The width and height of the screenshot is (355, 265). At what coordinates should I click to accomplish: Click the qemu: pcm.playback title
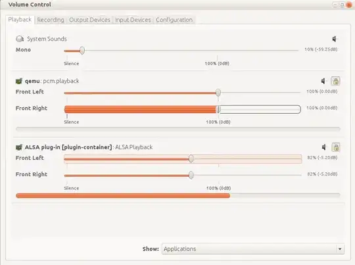click(x=52, y=81)
